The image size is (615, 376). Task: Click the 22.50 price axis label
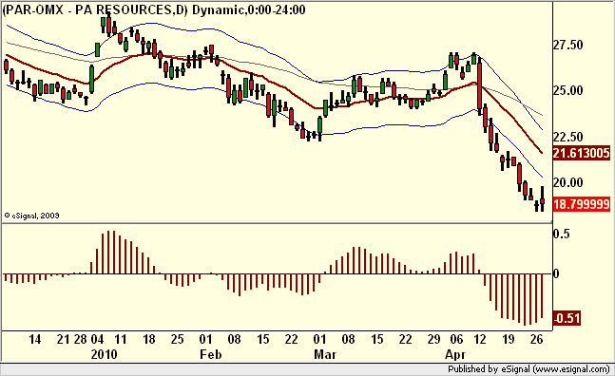click(x=567, y=137)
